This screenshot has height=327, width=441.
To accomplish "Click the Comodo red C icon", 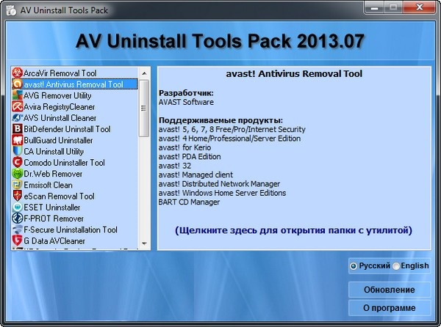I will pyautogui.click(x=17, y=162).
